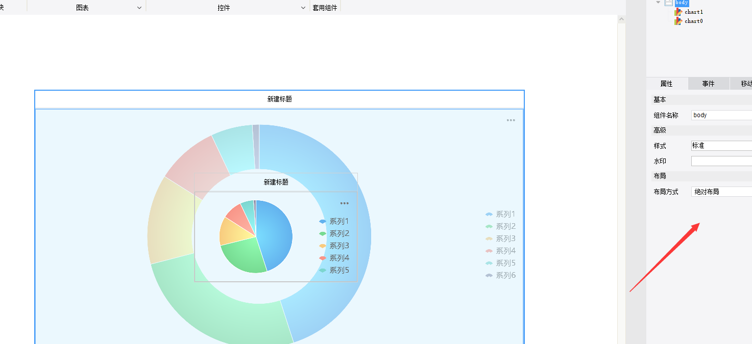
Task: Click 系列3 legend marker in the outer donut legend
Action: [x=489, y=239]
